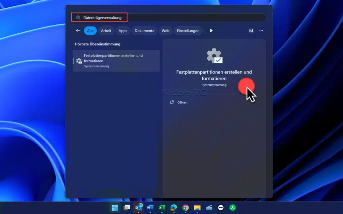Image resolution: width=343 pixels, height=214 pixels.
Task: Open the green round app on taskbar
Action: [x=232, y=207]
